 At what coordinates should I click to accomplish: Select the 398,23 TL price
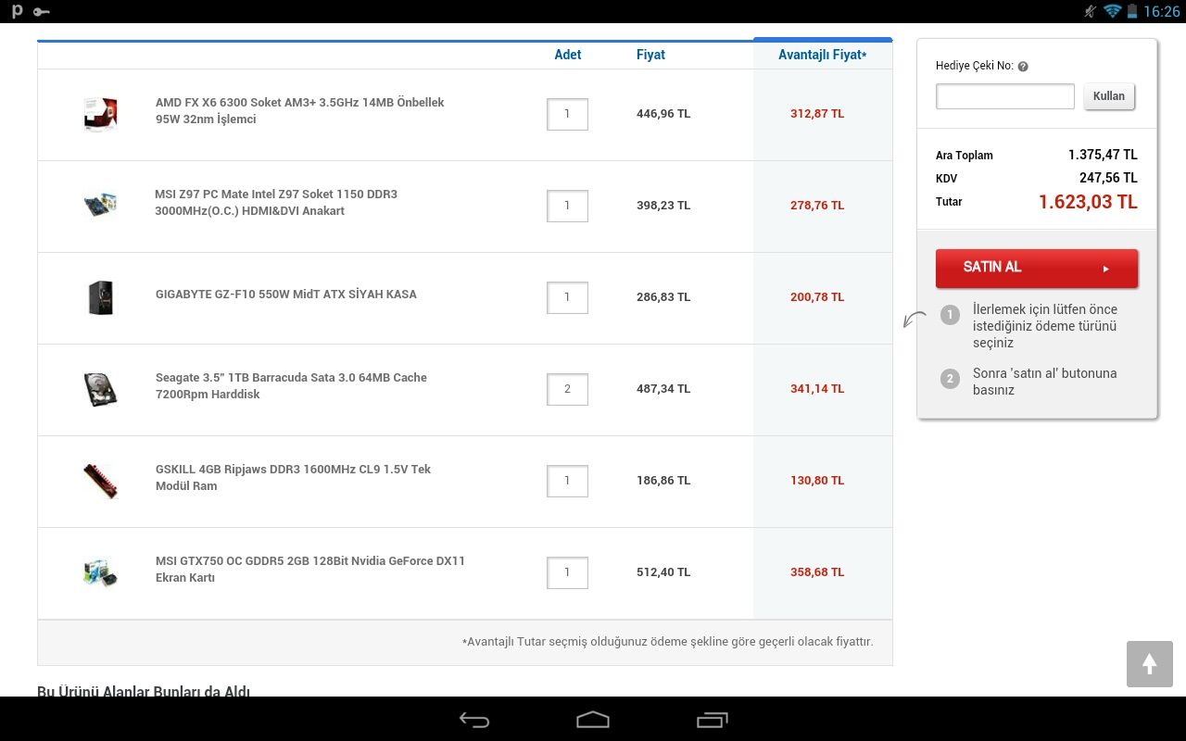tap(663, 206)
